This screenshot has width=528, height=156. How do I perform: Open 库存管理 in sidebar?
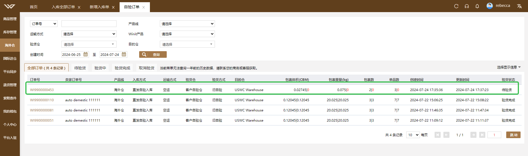(10, 32)
